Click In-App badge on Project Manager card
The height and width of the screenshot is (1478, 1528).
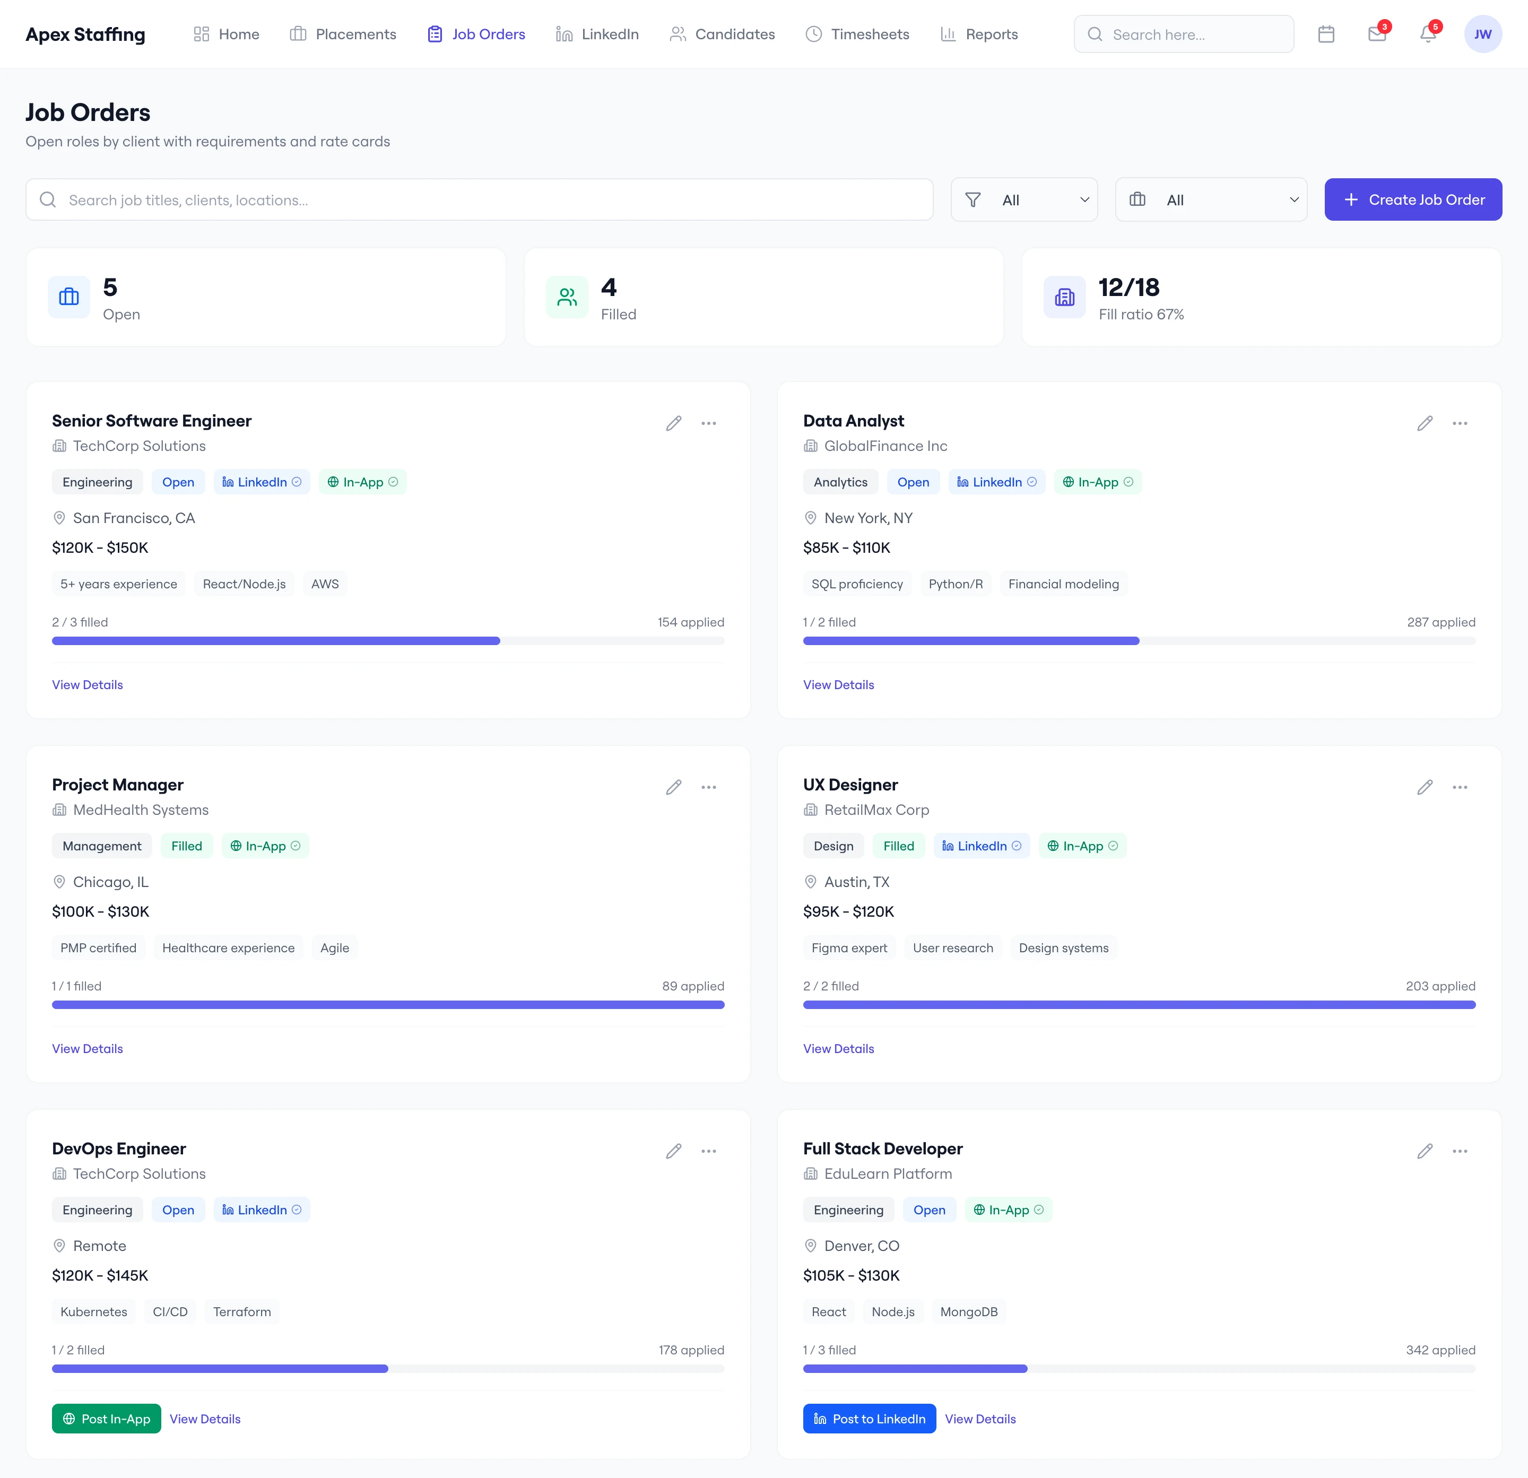pos(265,846)
